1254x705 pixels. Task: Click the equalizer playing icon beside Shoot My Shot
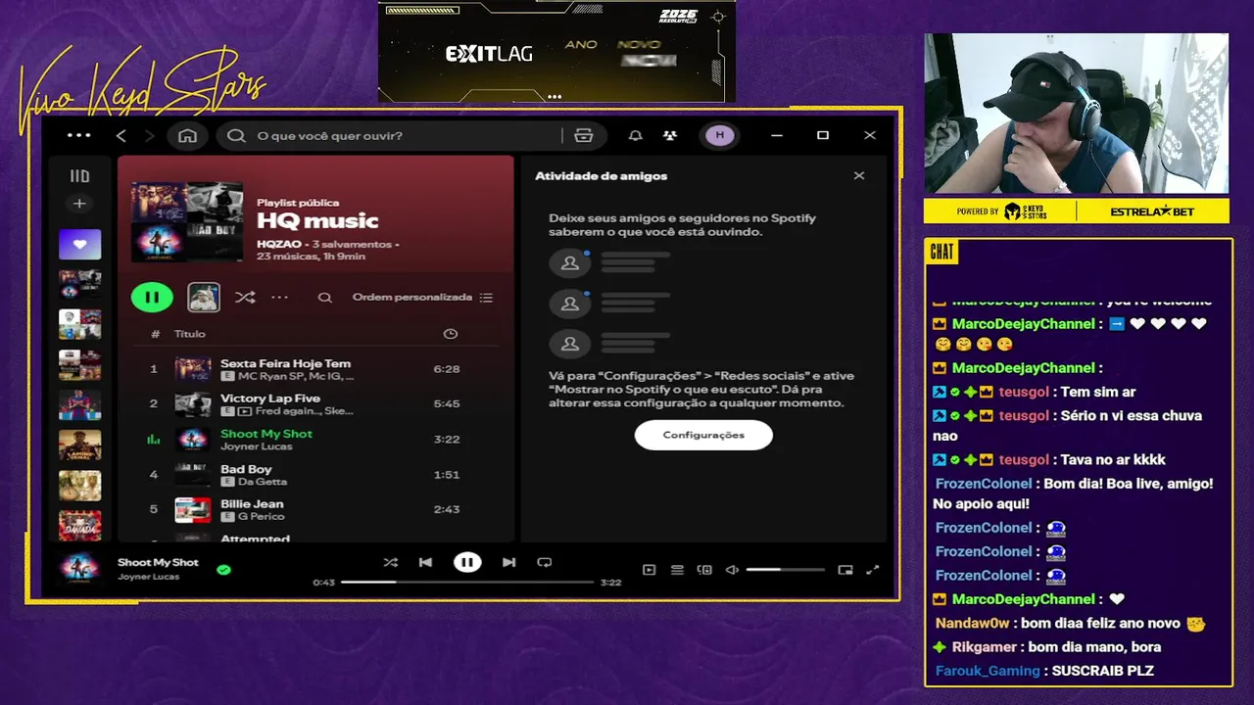pyautogui.click(x=153, y=439)
